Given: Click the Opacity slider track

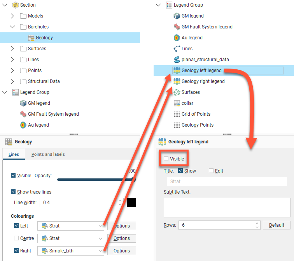Looking at the screenshot, I should click(96, 180).
